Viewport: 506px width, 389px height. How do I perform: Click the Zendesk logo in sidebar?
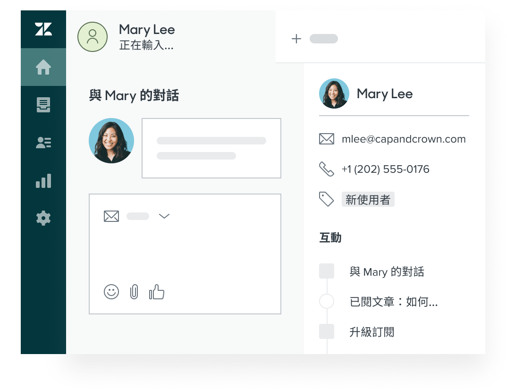pos(43,29)
